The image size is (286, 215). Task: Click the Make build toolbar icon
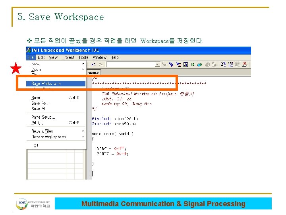coord(230,64)
